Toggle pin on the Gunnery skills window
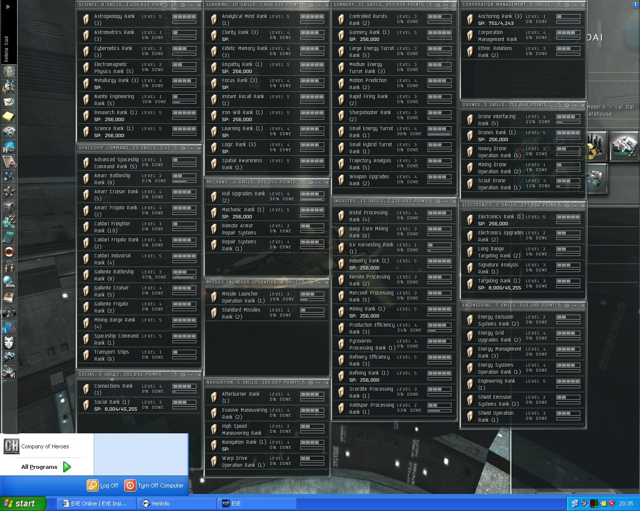The image size is (640, 511). click(431, 5)
